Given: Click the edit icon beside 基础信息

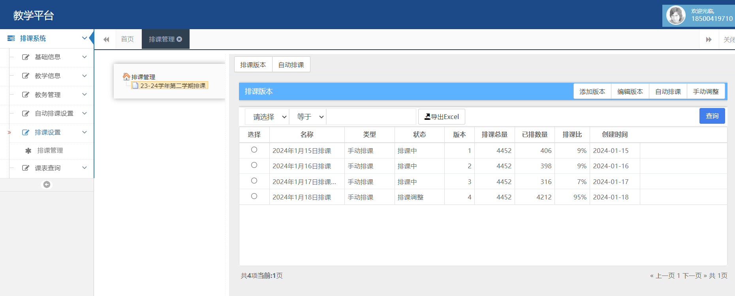Looking at the screenshot, I should (26, 57).
